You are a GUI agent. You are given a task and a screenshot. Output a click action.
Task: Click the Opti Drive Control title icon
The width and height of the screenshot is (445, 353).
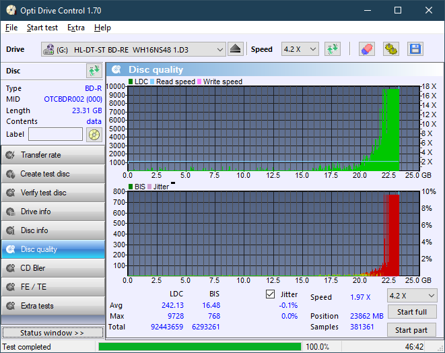point(11,11)
